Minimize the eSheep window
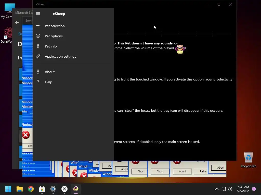Image resolution: width=261 pixels, height=195 pixels. tap(207, 4)
